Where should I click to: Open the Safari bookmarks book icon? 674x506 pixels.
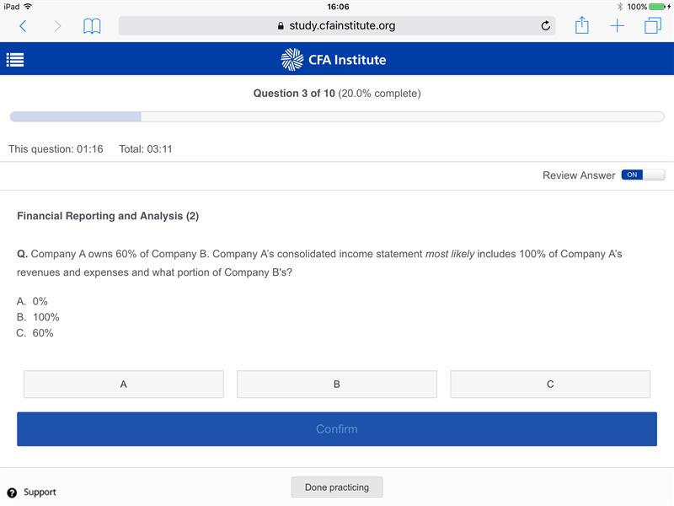92,26
